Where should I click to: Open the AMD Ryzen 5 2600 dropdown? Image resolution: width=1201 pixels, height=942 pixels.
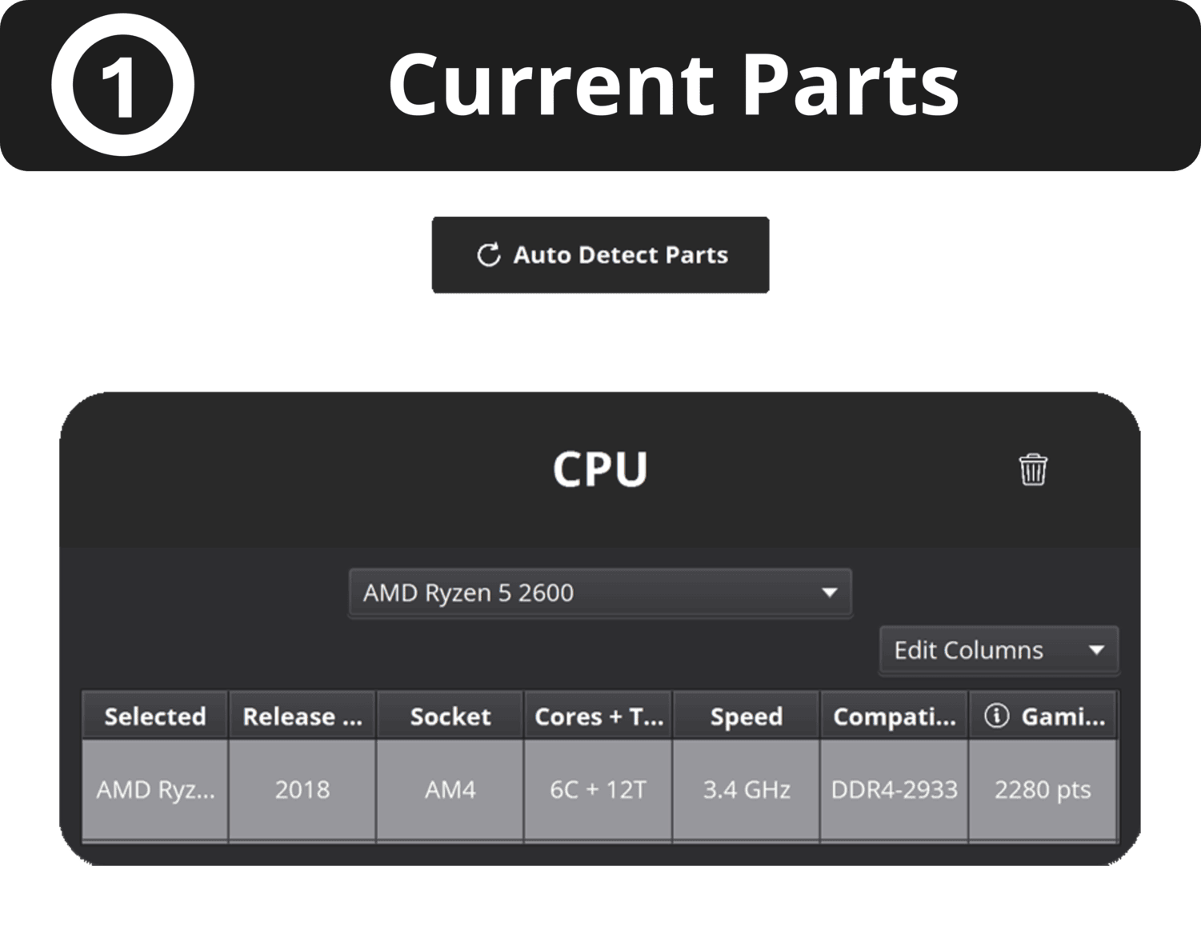click(600, 593)
